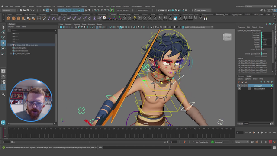Toggle the color management icon before ACES dropdown
The image size is (277, 156).
(x=183, y=27)
